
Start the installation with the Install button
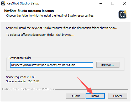95,96
